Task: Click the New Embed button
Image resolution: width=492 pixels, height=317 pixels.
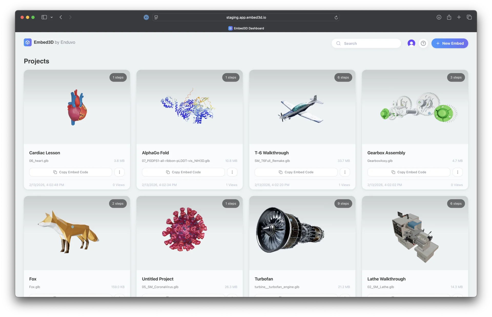Action: [450, 43]
